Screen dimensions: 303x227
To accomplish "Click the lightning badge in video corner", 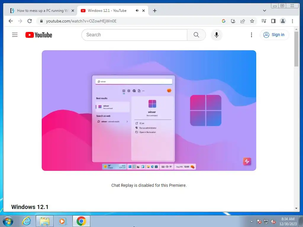I will [x=247, y=161].
